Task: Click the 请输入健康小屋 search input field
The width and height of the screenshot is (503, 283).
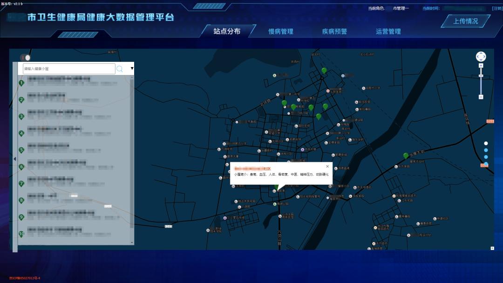Action: tap(68, 68)
